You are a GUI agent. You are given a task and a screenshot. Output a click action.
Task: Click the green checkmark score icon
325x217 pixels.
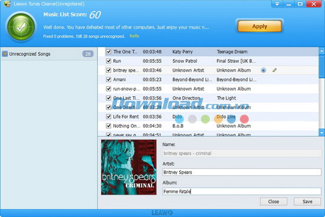click(21, 27)
